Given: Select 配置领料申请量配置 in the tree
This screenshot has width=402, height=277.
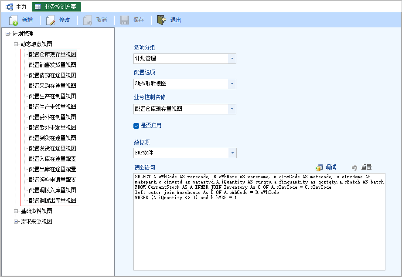Looking at the screenshot, I should (53, 180).
